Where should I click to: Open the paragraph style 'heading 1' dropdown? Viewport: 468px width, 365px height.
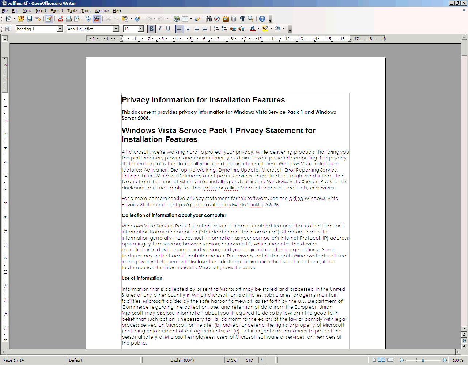coord(60,29)
